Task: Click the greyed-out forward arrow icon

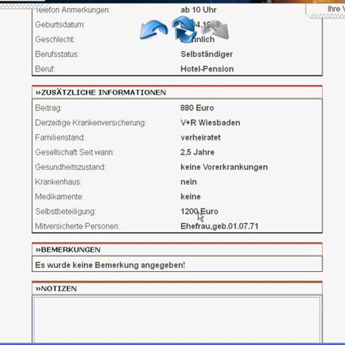Action: 217,30
